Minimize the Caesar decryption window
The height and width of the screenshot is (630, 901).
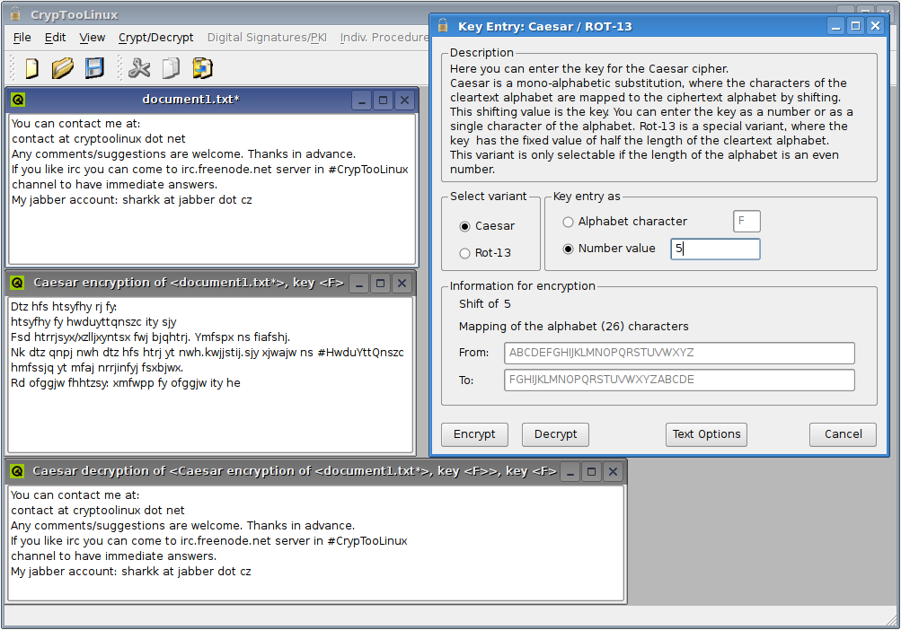point(570,472)
